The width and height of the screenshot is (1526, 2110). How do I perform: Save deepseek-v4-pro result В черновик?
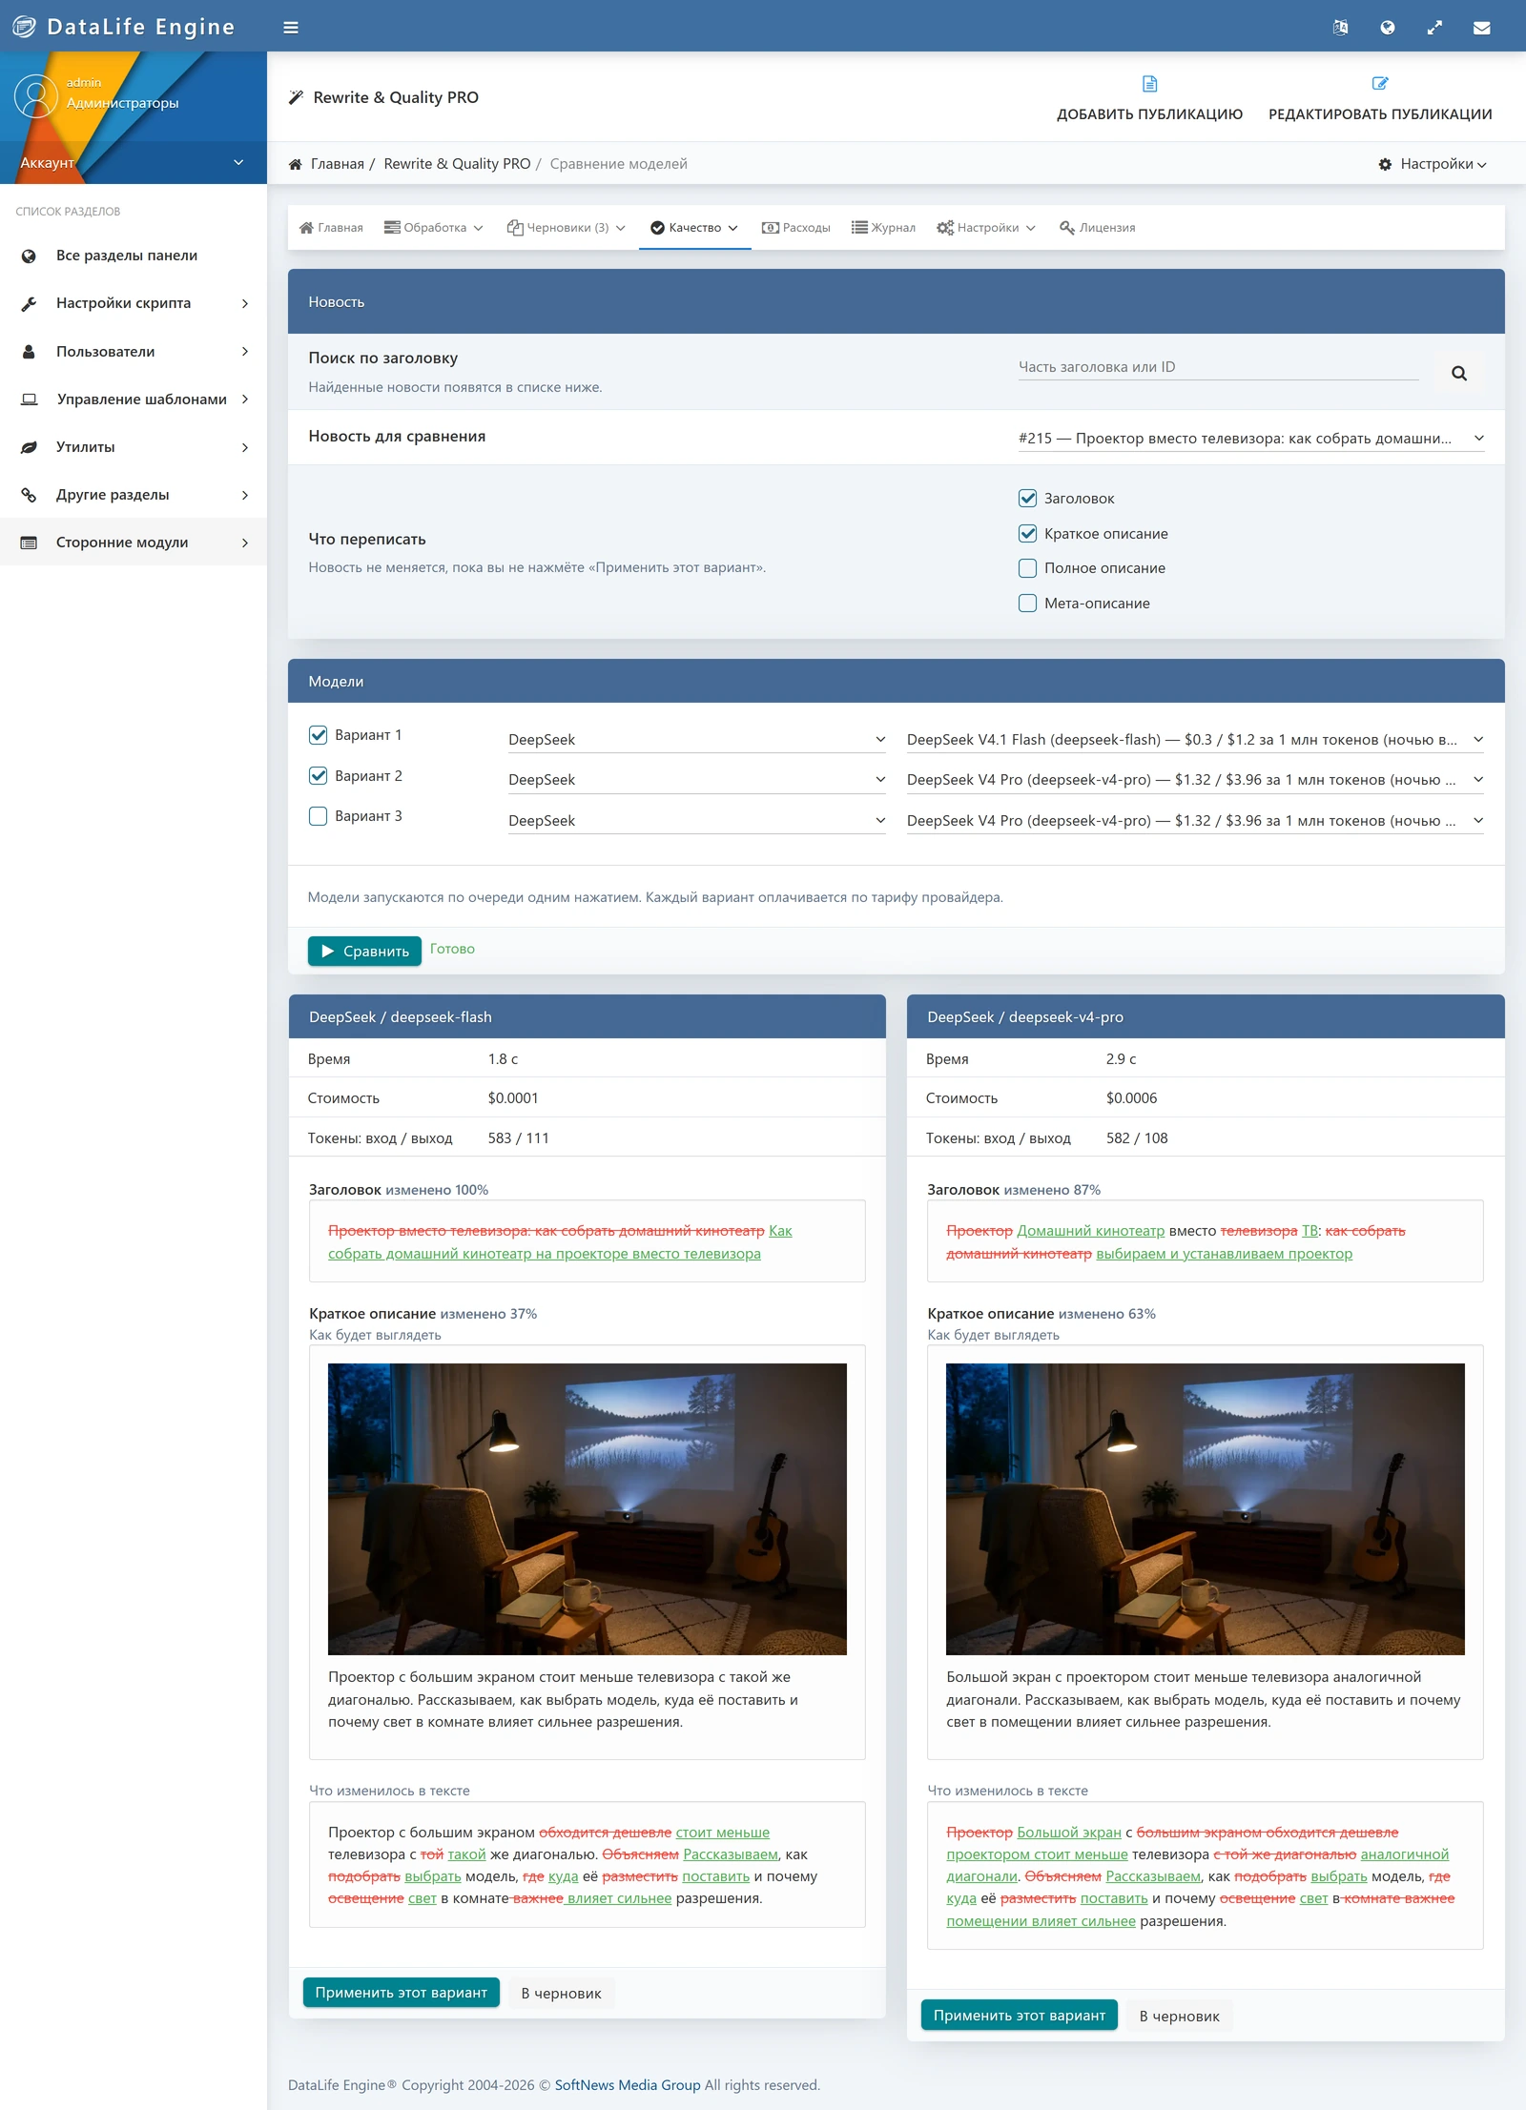click(x=1179, y=2016)
